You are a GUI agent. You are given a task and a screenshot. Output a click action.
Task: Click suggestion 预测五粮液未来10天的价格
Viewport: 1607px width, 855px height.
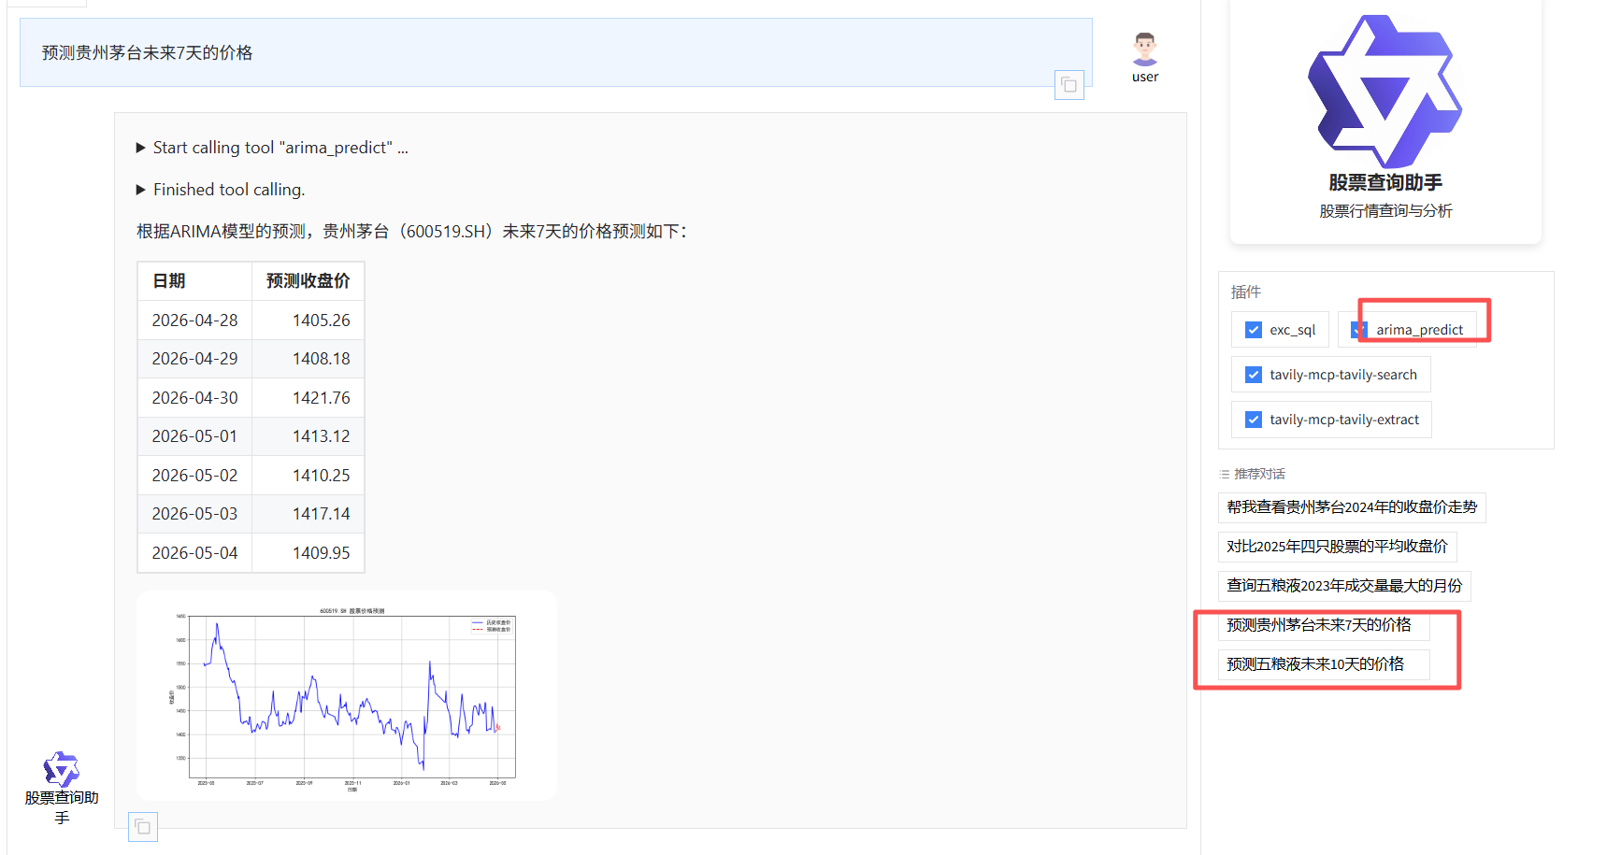pyautogui.click(x=1324, y=664)
